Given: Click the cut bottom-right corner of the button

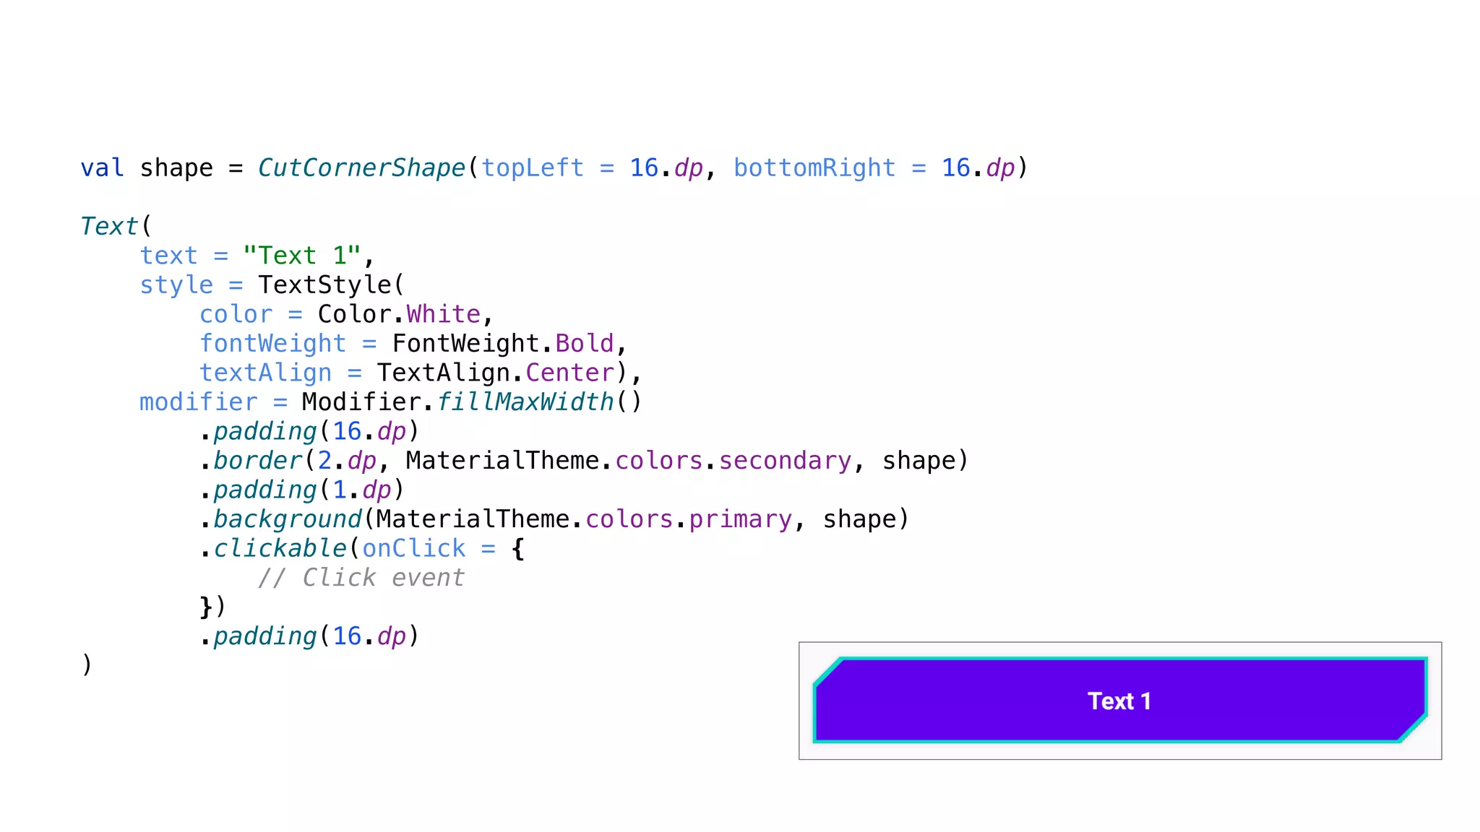Looking at the screenshot, I should coord(1413,728).
